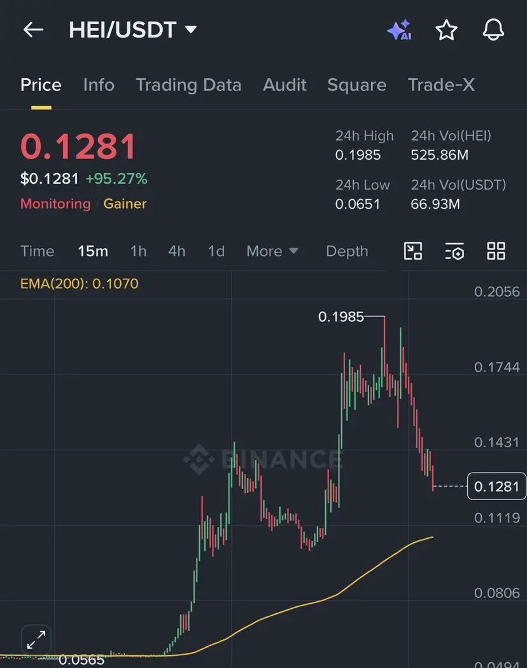The image size is (527, 668).
Task: Open the HEI/USDT pair selector dropdown
Action: tap(132, 30)
